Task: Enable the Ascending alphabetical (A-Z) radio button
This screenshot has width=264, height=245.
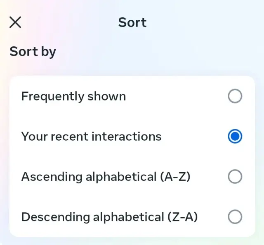Action: 235,177
